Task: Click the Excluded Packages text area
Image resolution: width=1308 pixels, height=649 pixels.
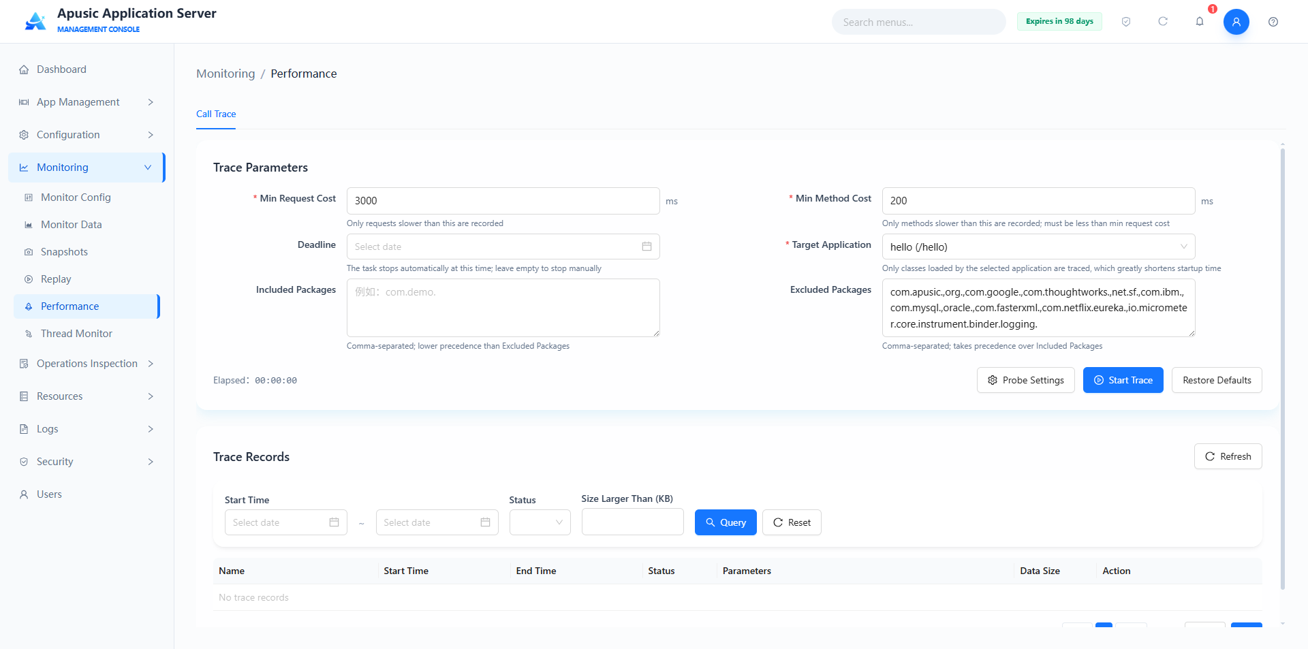Action: 1038,308
